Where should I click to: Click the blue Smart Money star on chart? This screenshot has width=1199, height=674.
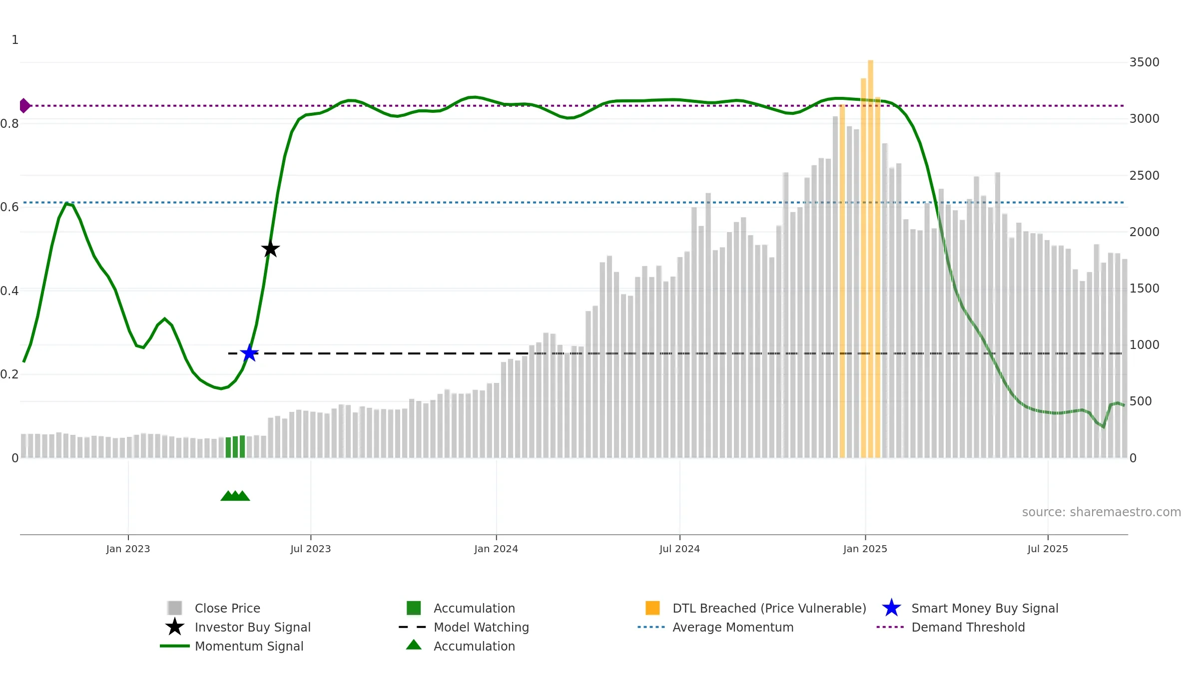tap(249, 353)
